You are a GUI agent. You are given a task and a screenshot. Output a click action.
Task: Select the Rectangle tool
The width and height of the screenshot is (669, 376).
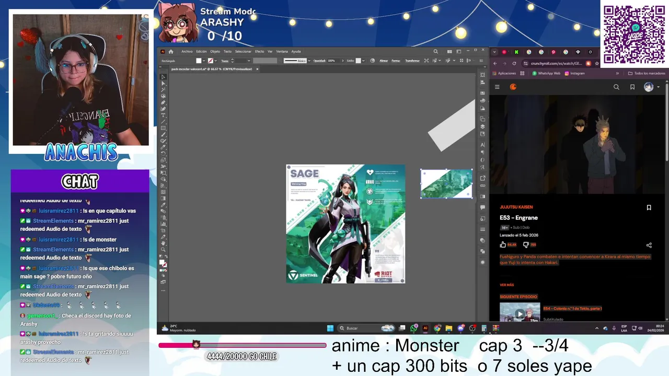(x=163, y=128)
